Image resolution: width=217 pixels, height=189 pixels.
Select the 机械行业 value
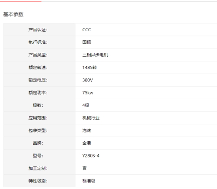pos(91,118)
